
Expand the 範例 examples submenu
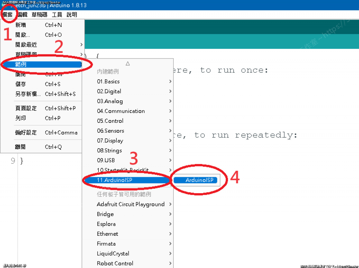coord(21,64)
